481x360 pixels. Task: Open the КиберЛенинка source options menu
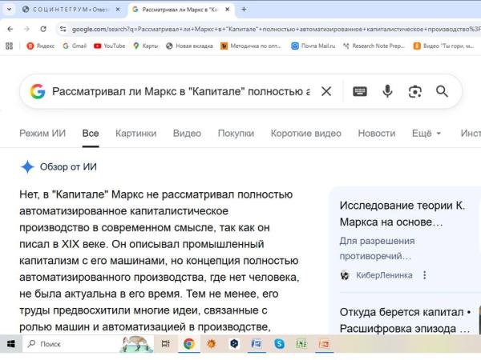(x=425, y=275)
